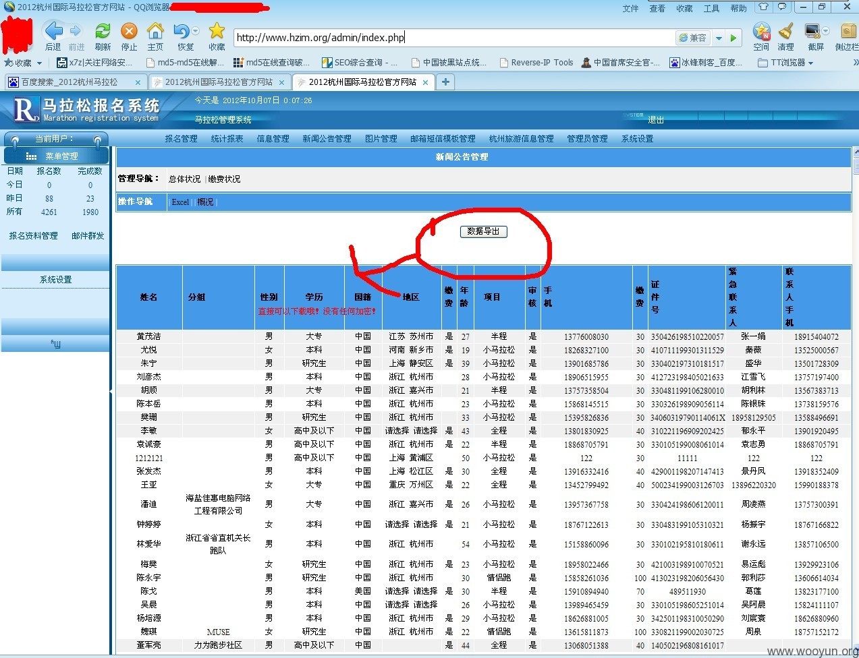Expand the TT浏览器 bookmarks folder
Viewport: 859px width, 658px height.
click(785, 63)
